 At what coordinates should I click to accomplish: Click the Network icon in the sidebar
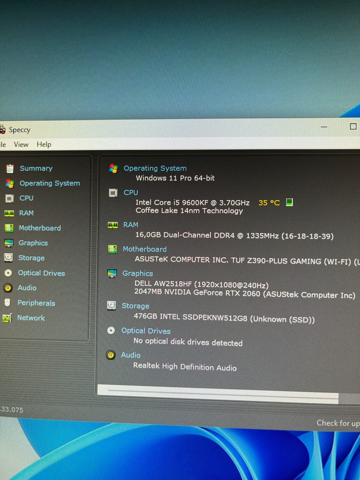pos(7,318)
